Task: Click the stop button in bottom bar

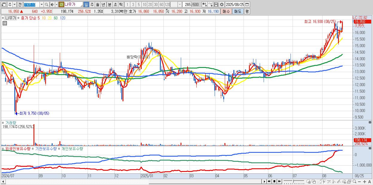Action: coord(274,181)
